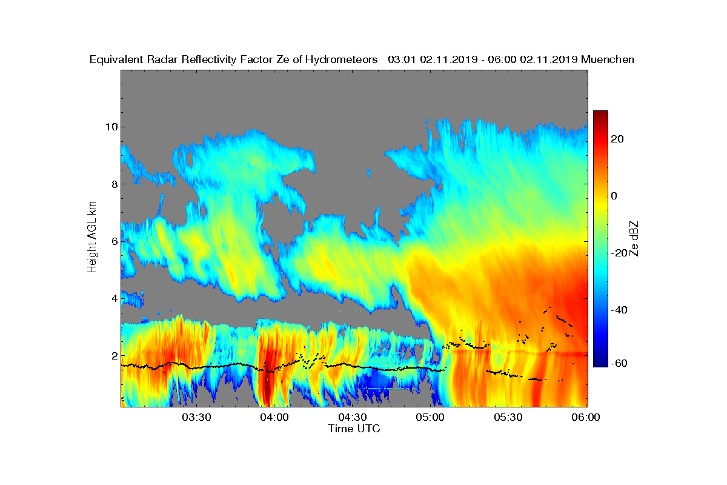Click the plot title text

pos(362,59)
